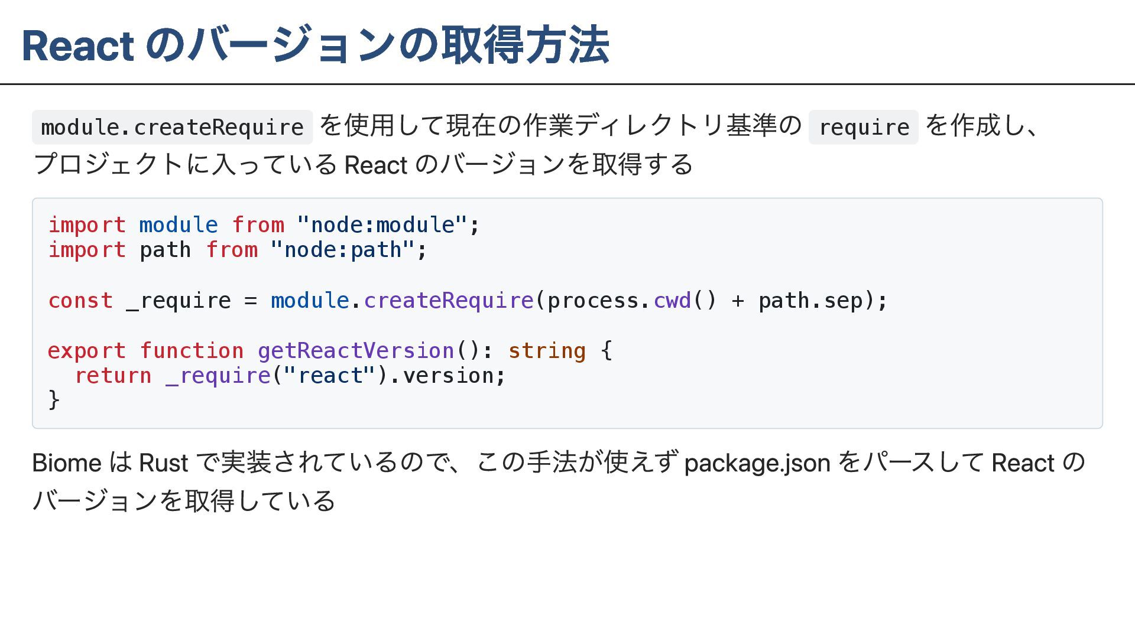Click 'process.cwd()' call in the code
The width and height of the screenshot is (1135, 638).
(x=631, y=301)
